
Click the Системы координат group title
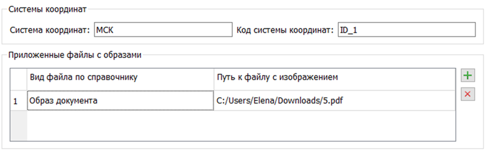pyautogui.click(x=47, y=9)
